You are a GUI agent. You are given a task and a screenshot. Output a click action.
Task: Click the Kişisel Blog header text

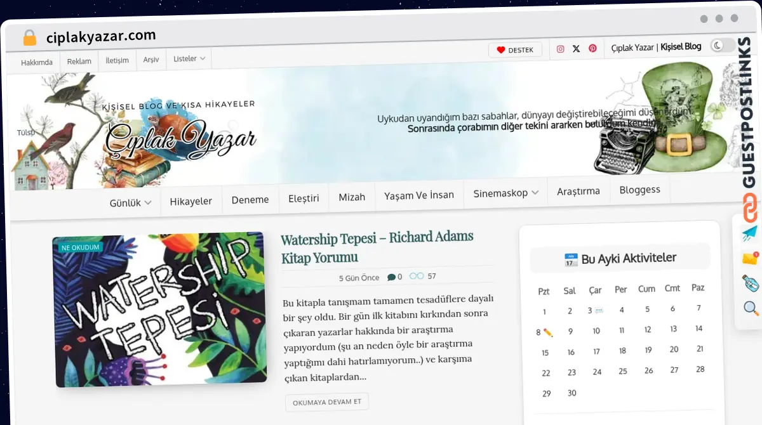[x=681, y=46]
